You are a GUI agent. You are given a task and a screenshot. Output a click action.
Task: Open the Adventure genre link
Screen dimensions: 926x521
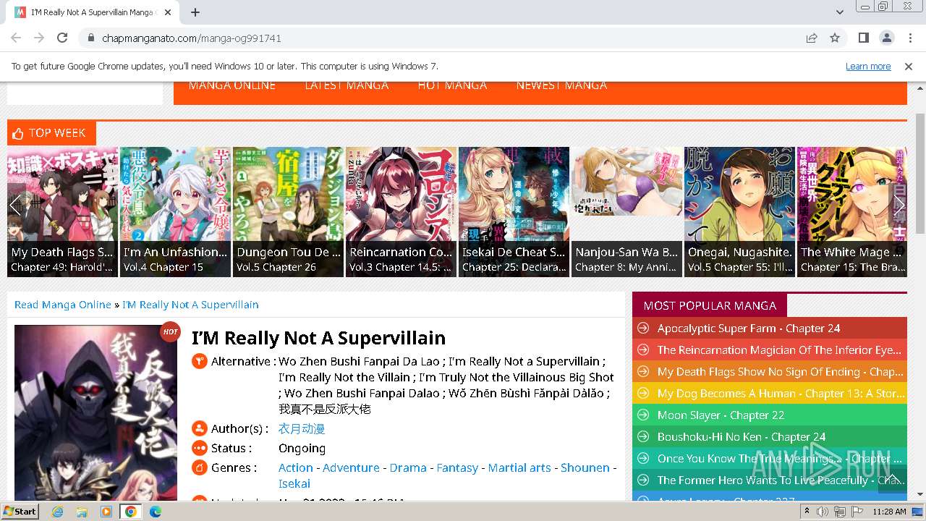click(351, 467)
